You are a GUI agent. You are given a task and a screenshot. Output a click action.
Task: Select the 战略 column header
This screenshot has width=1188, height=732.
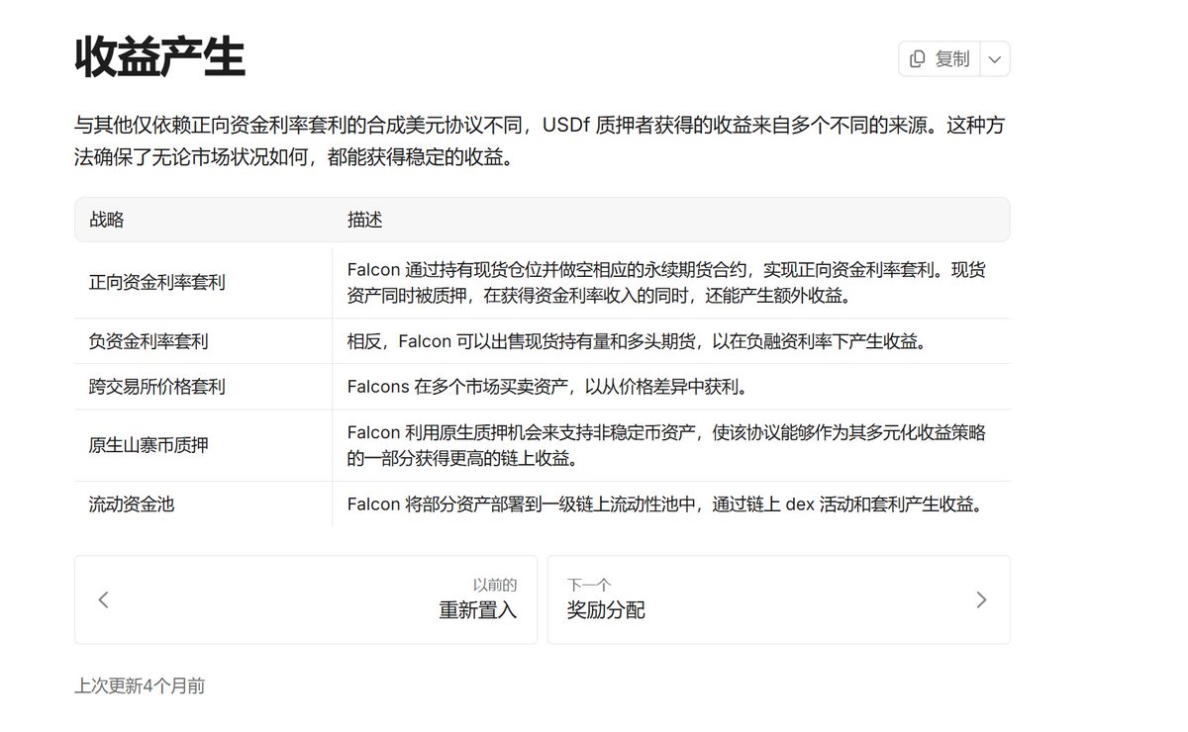(x=107, y=220)
